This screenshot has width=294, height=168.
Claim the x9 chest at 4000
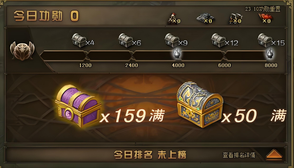[172, 40]
